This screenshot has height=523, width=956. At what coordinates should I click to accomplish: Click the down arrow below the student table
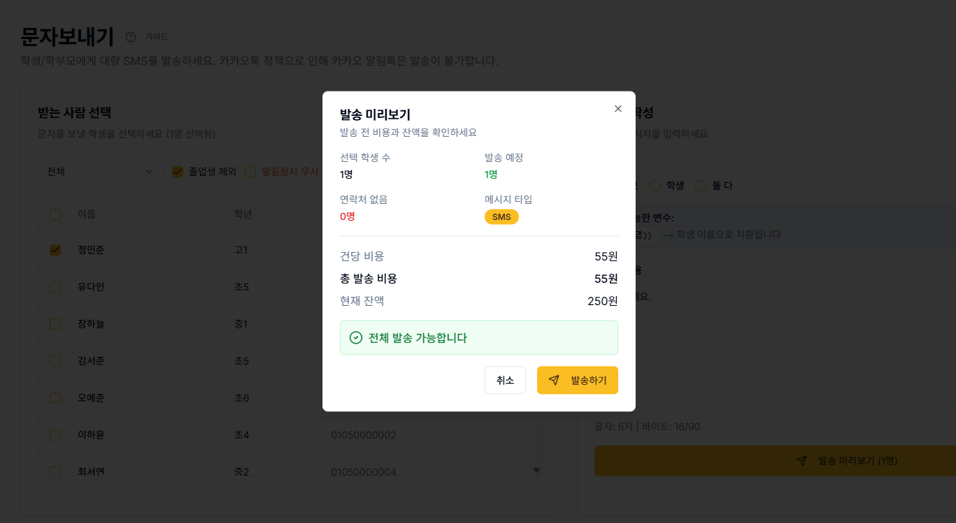point(536,471)
